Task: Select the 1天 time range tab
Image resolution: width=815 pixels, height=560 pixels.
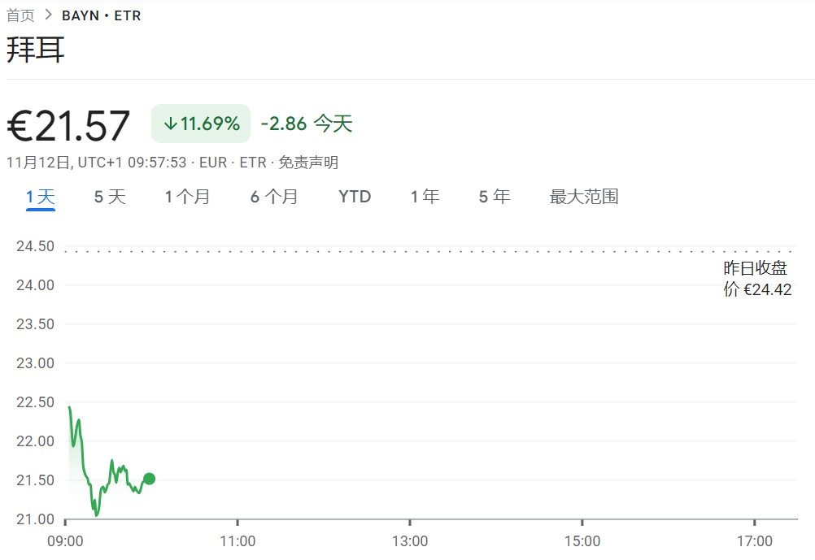Action: pyautogui.click(x=40, y=197)
